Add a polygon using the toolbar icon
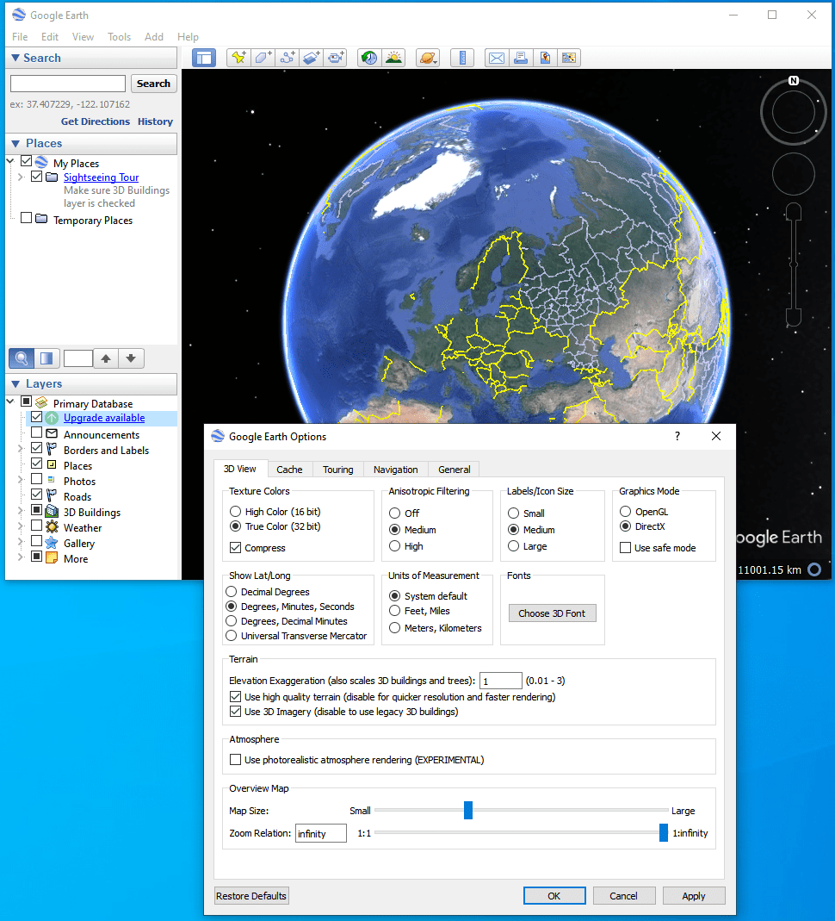835x921 pixels. pos(263,58)
